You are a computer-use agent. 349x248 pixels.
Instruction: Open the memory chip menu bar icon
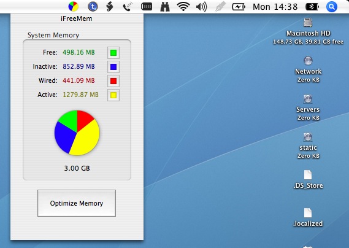(x=147, y=7)
